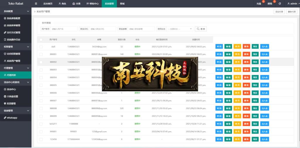Click red 删除 button in 888009 row

(246, 116)
